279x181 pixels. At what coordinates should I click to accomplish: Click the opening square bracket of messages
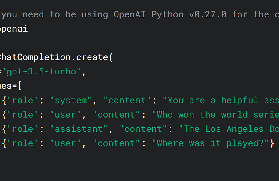20,86
